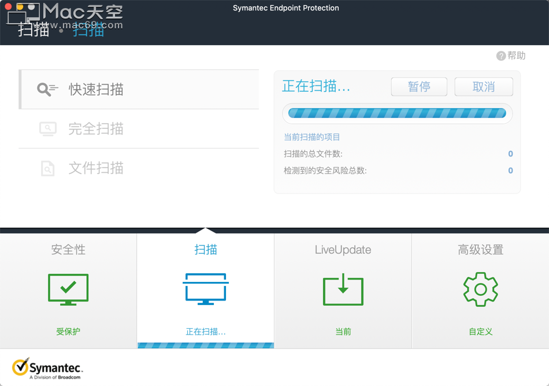Open the 高级设置 tab
This screenshot has width=549, height=386.
click(x=480, y=291)
